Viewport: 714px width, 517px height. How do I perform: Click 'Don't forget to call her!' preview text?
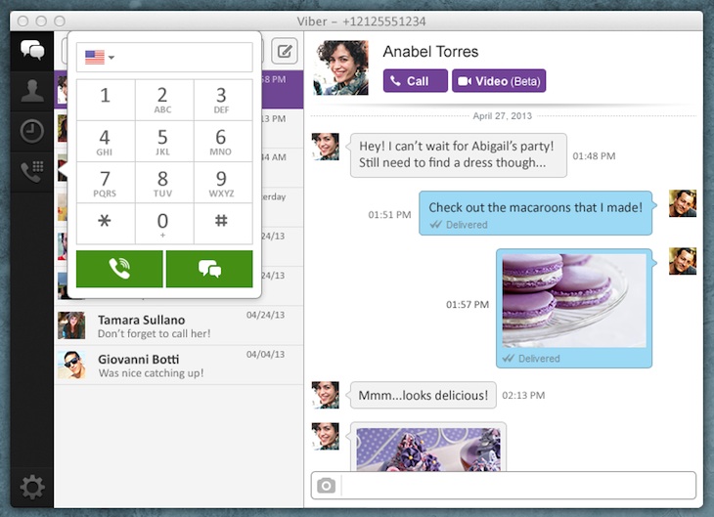[154, 333]
